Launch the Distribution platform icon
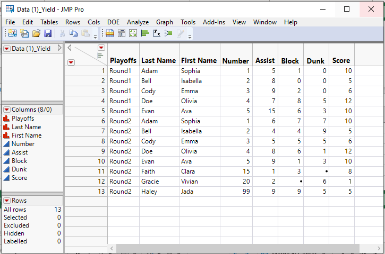The image size is (385, 254). [145, 33]
